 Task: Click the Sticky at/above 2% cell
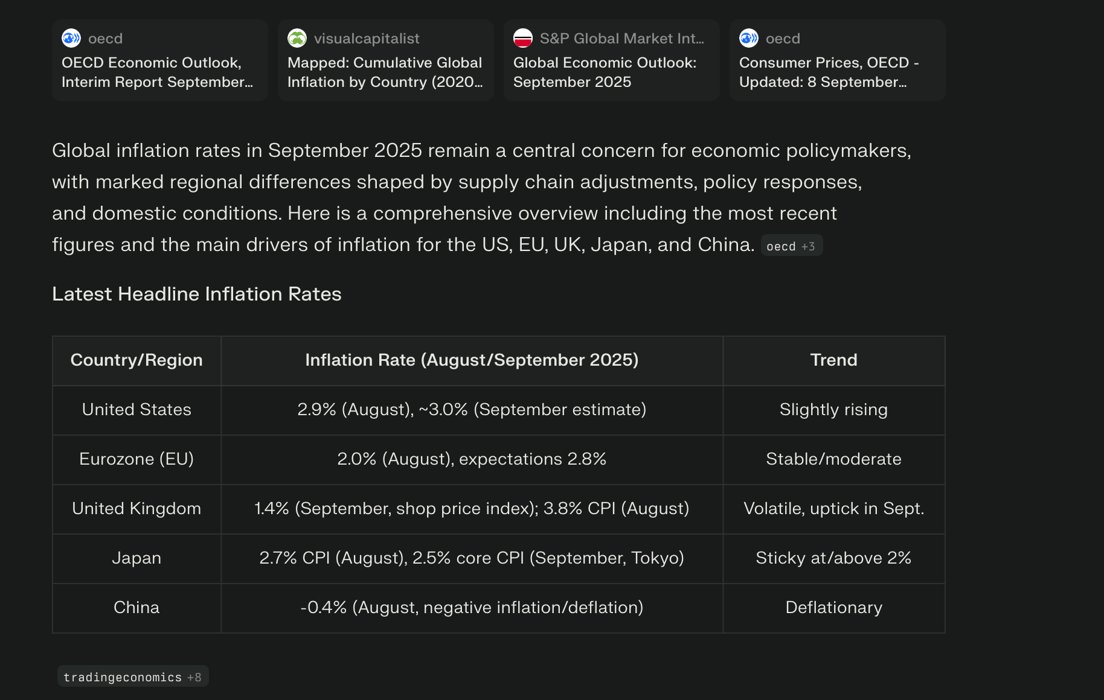point(833,558)
